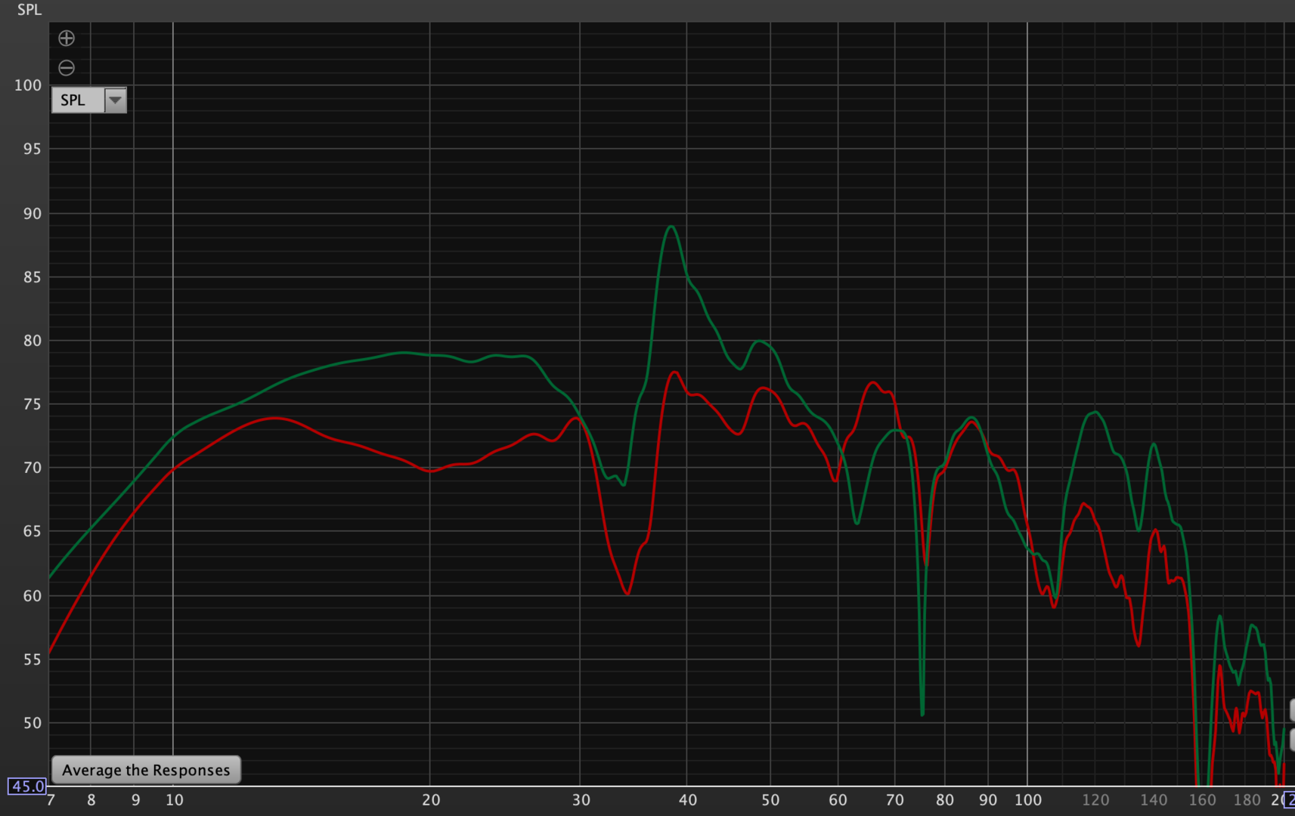The height and width of the screenshot is (816, 1295).
Task: Open the SPL axis type dropdown
Action: click(x=89, y=100)
